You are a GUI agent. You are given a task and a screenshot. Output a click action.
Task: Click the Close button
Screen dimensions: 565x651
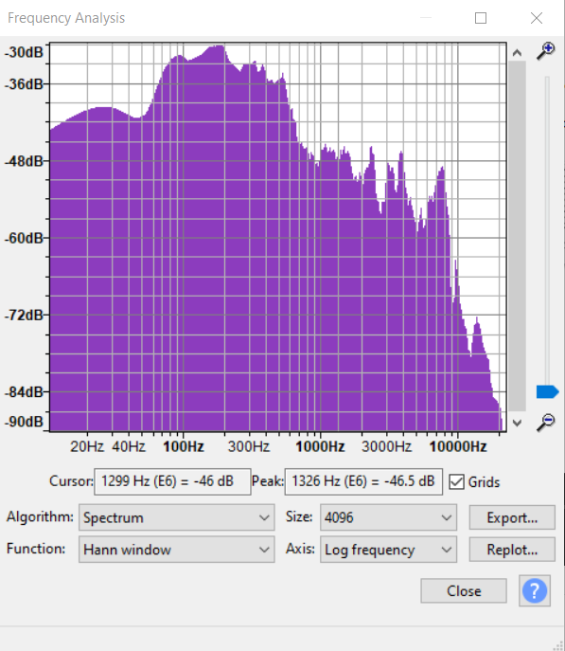[464, 590]
